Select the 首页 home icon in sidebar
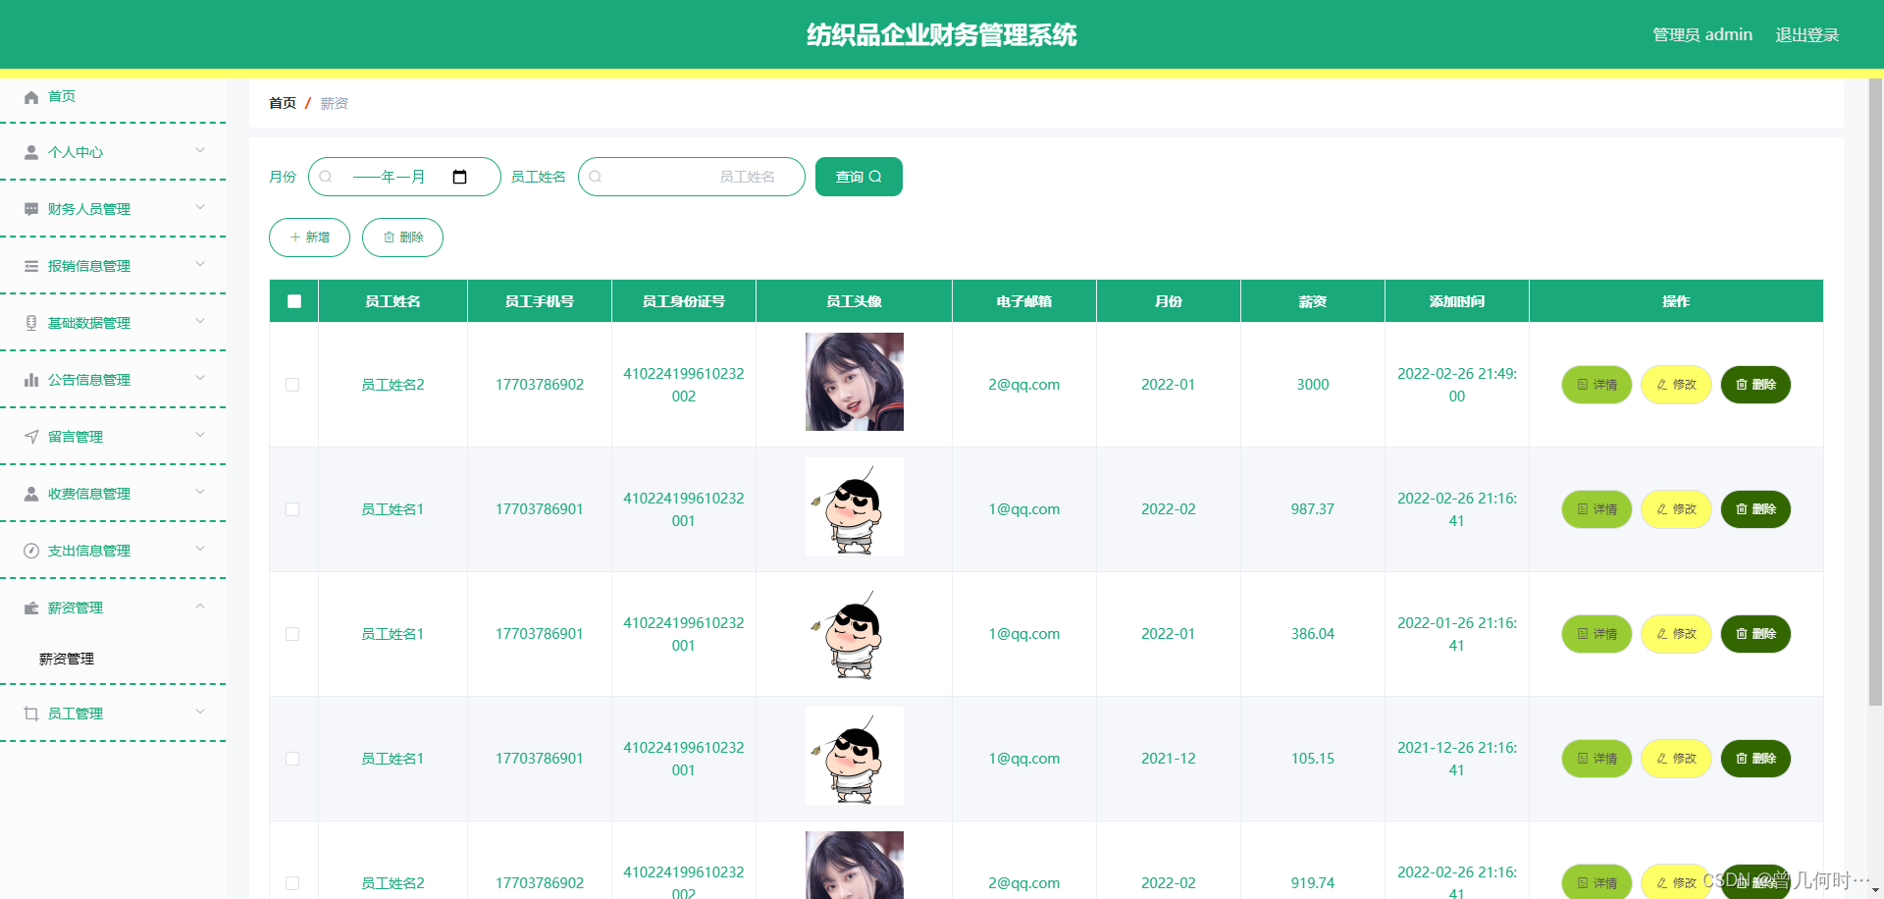The height and width of the screenshot is (899, 1884). [29, 96]
